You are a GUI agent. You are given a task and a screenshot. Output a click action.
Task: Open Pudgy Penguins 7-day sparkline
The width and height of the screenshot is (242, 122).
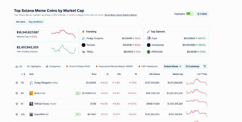pyautogui.click(x=197, y=82)
